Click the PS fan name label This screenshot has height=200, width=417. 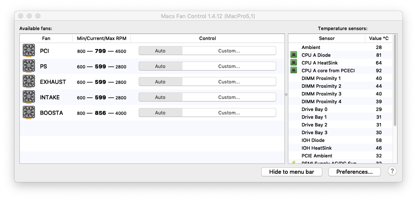43,66
